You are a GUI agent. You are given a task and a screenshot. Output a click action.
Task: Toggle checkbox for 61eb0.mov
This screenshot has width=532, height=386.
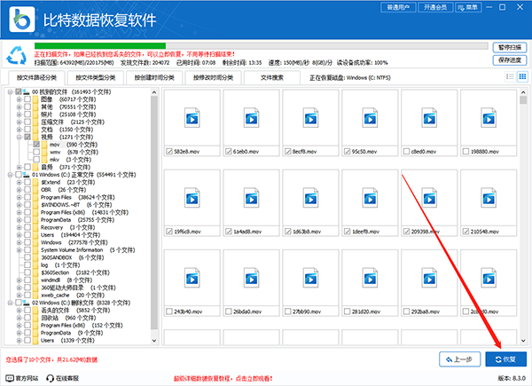(x=230, y=152)
